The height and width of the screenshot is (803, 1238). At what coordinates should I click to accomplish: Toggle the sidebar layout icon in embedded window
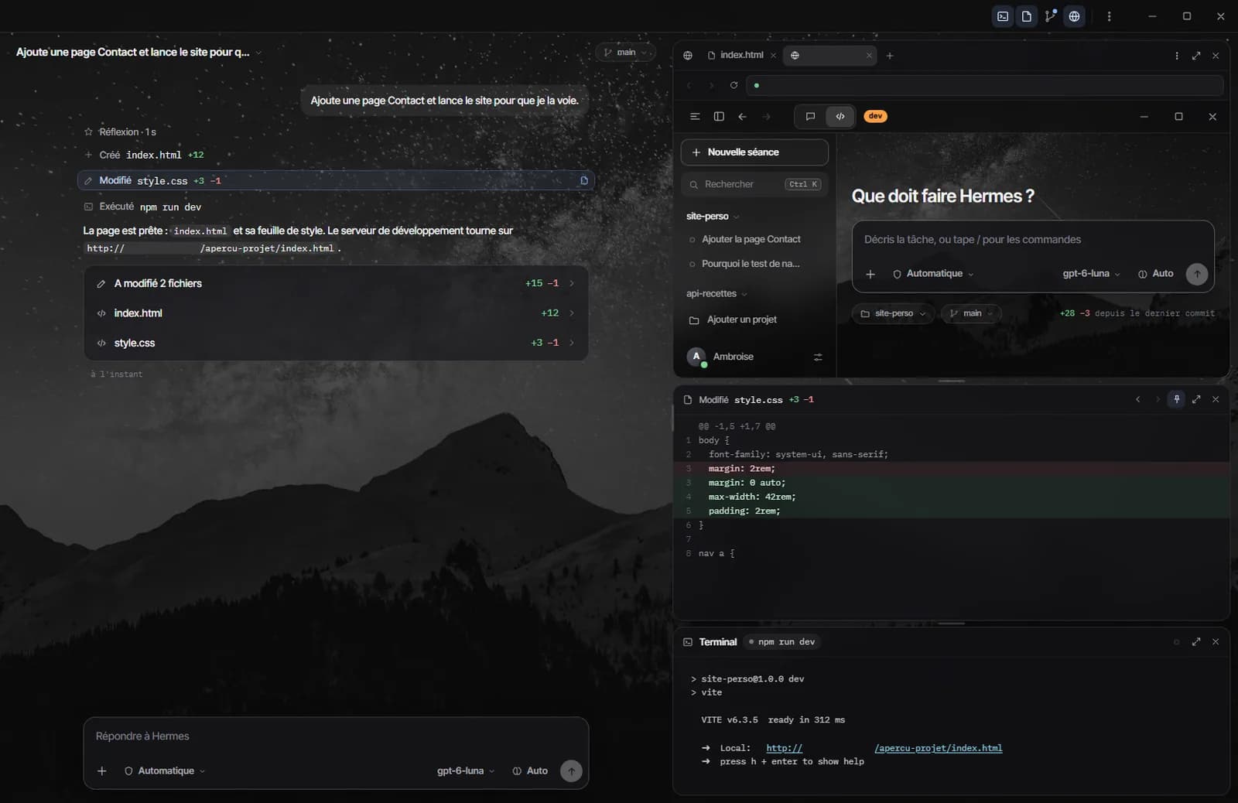[x=719, y=116]
